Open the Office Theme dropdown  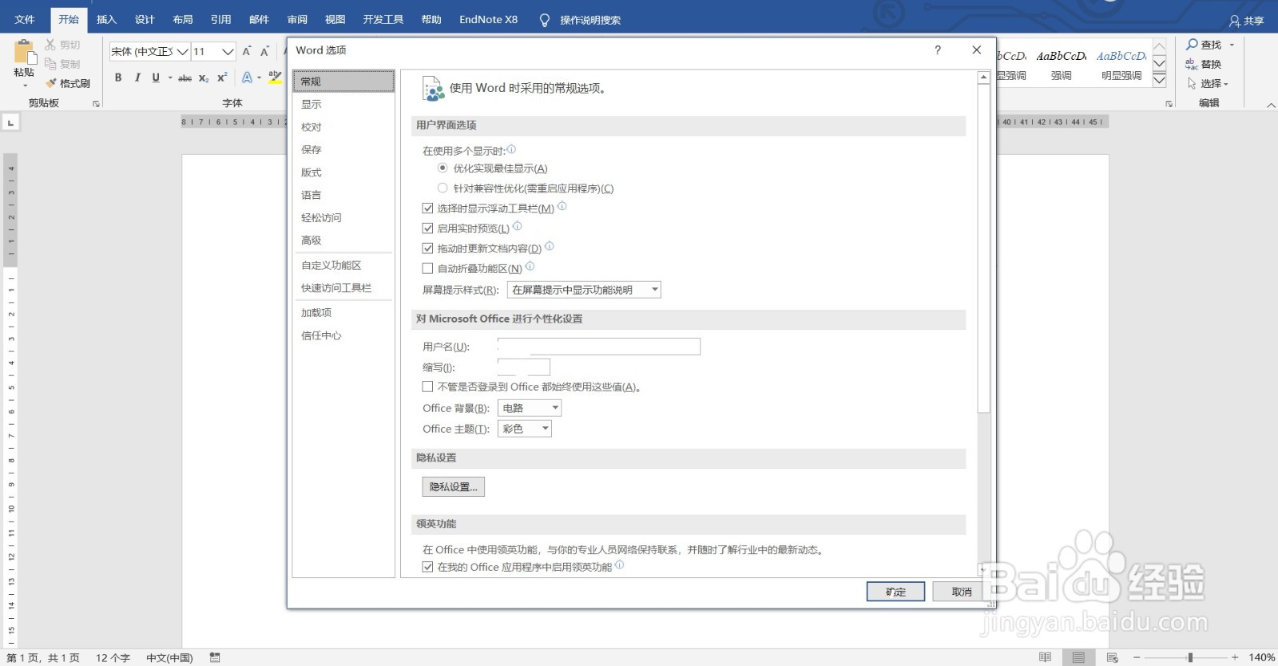pyautogui.click(x=525, y=429)
